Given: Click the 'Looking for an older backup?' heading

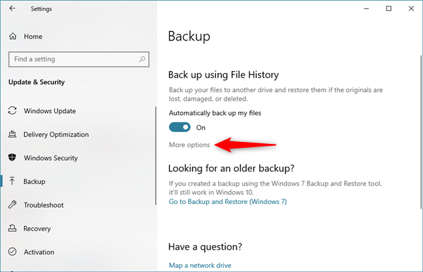Looking at the screenshot, I should [231, 168].
